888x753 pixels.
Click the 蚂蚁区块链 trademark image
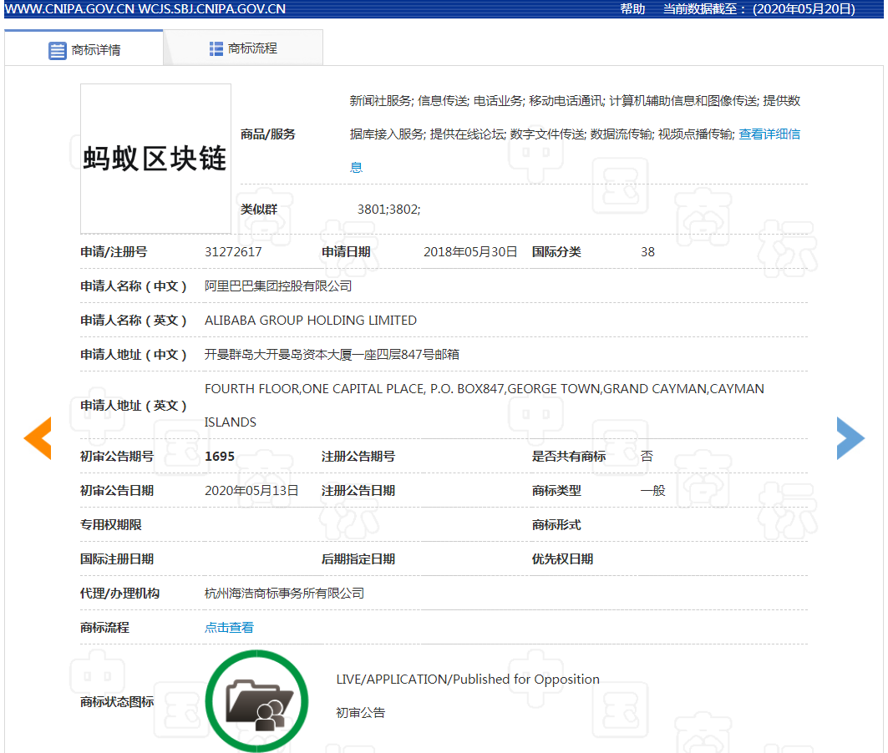(x=155, y=159)
